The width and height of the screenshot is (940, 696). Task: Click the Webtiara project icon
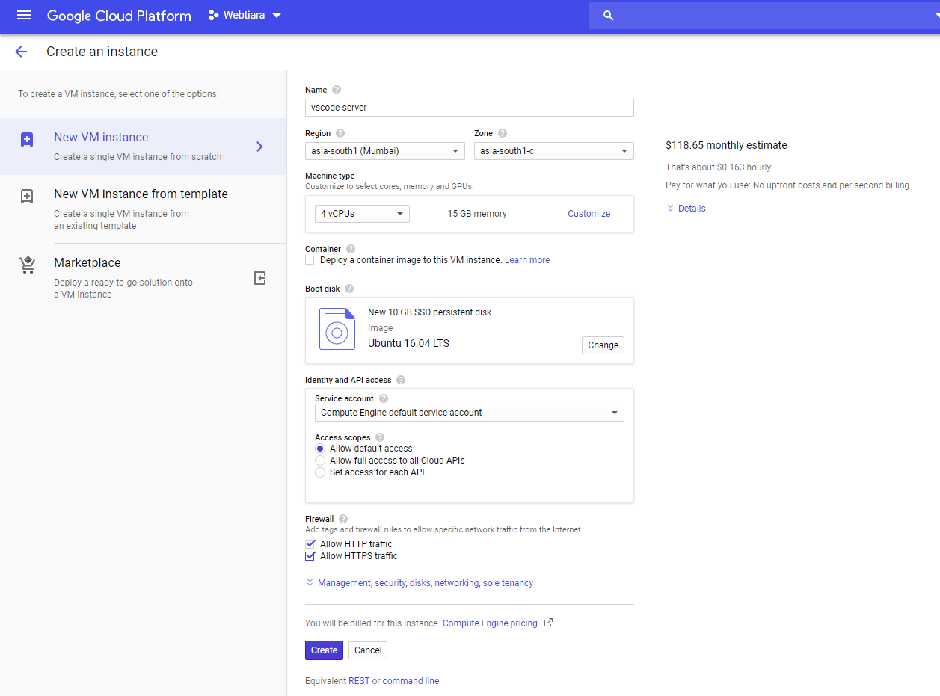pyautogui.click(x=213, y=15)
